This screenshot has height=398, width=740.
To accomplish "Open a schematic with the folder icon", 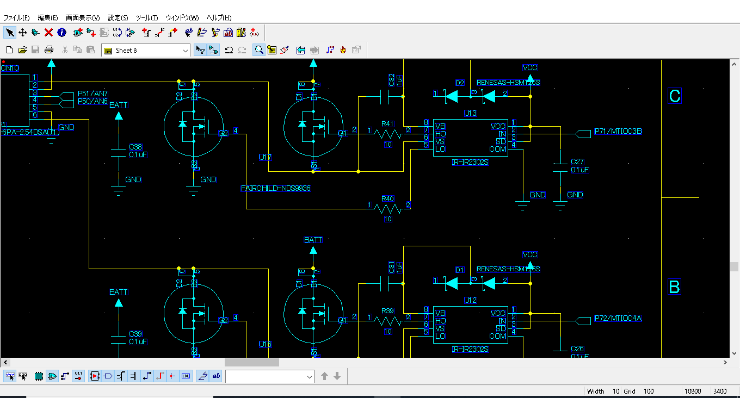I will pos(22,49).
